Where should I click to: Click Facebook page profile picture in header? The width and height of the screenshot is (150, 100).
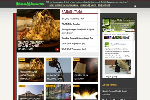[106, 22]
